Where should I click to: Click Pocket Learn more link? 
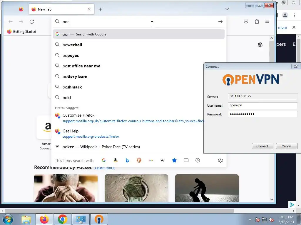[x=105, y=168]
